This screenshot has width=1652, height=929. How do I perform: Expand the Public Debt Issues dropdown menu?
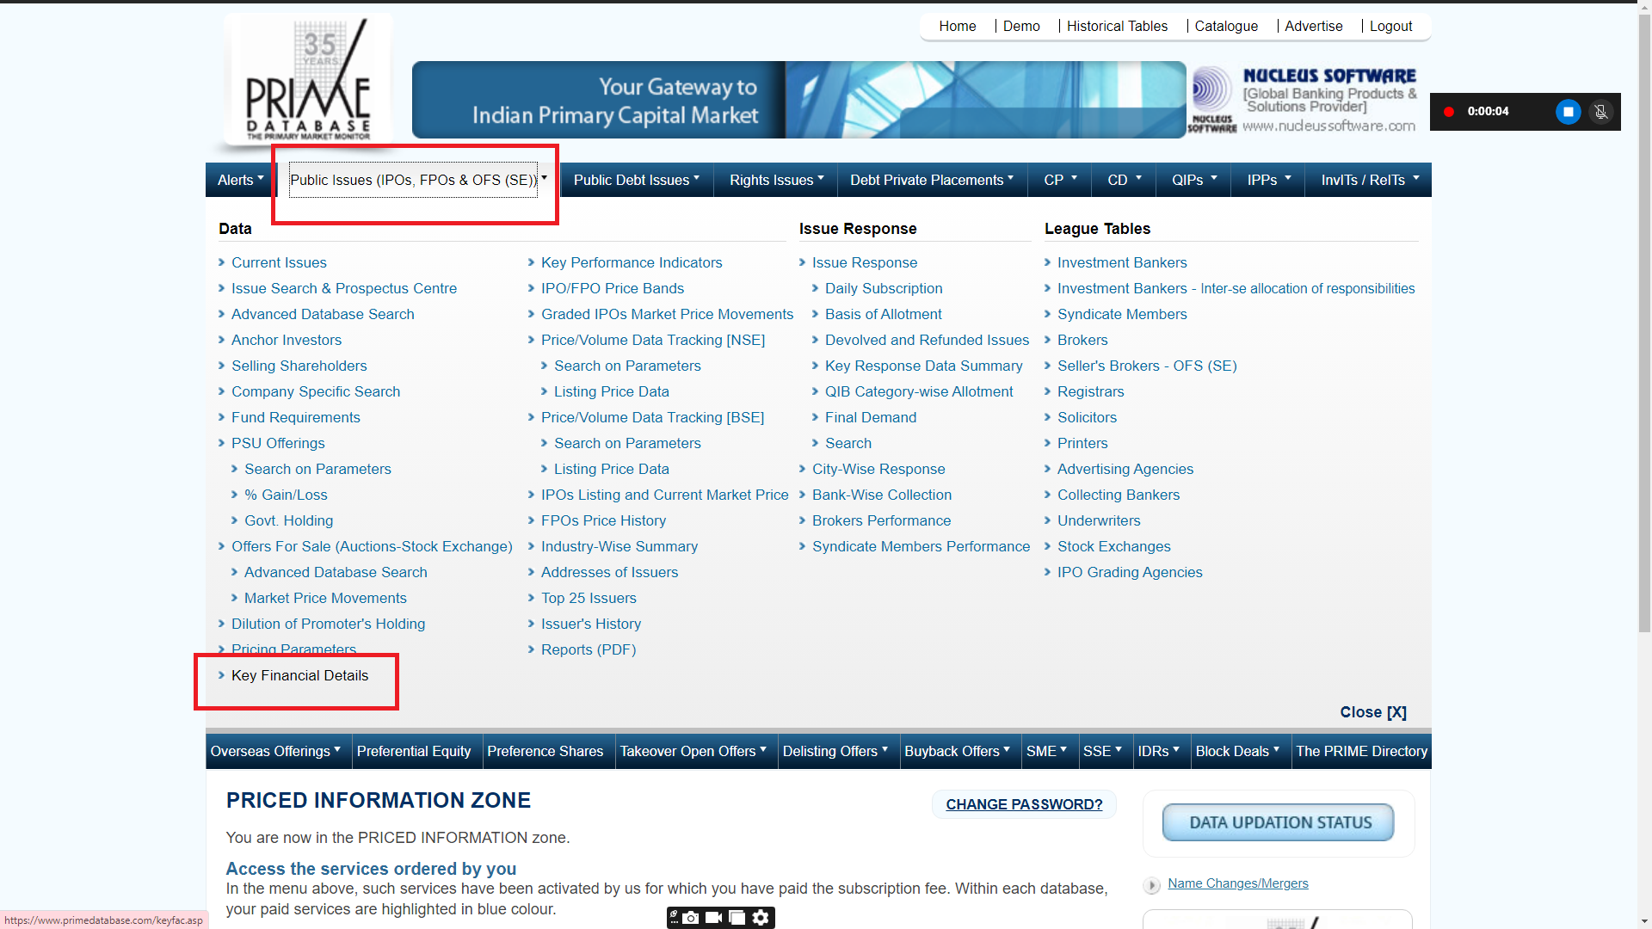(x=636, y=180)
